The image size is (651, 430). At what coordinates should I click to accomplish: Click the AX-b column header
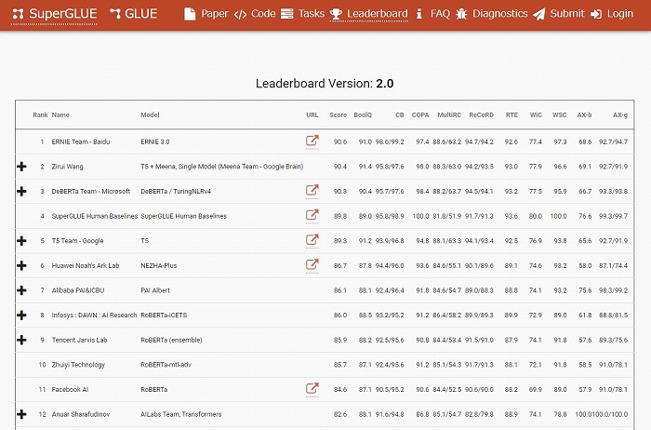[x=584, y=115]
